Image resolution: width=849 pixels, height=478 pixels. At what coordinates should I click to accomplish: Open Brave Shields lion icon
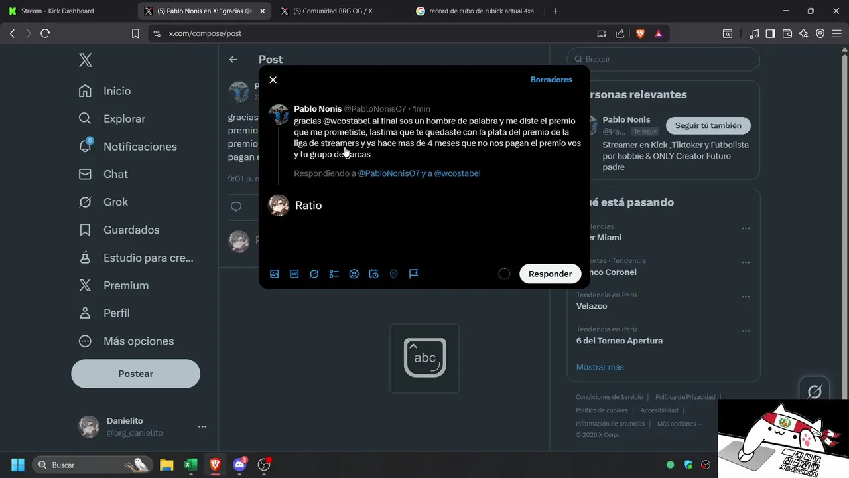(x=640, y=33)
